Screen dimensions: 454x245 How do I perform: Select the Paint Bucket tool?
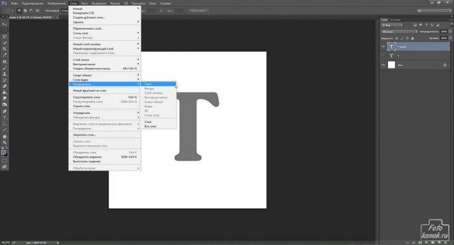(5, 92)
